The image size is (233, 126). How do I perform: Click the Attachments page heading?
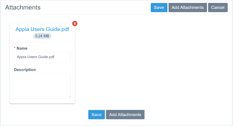23,7
